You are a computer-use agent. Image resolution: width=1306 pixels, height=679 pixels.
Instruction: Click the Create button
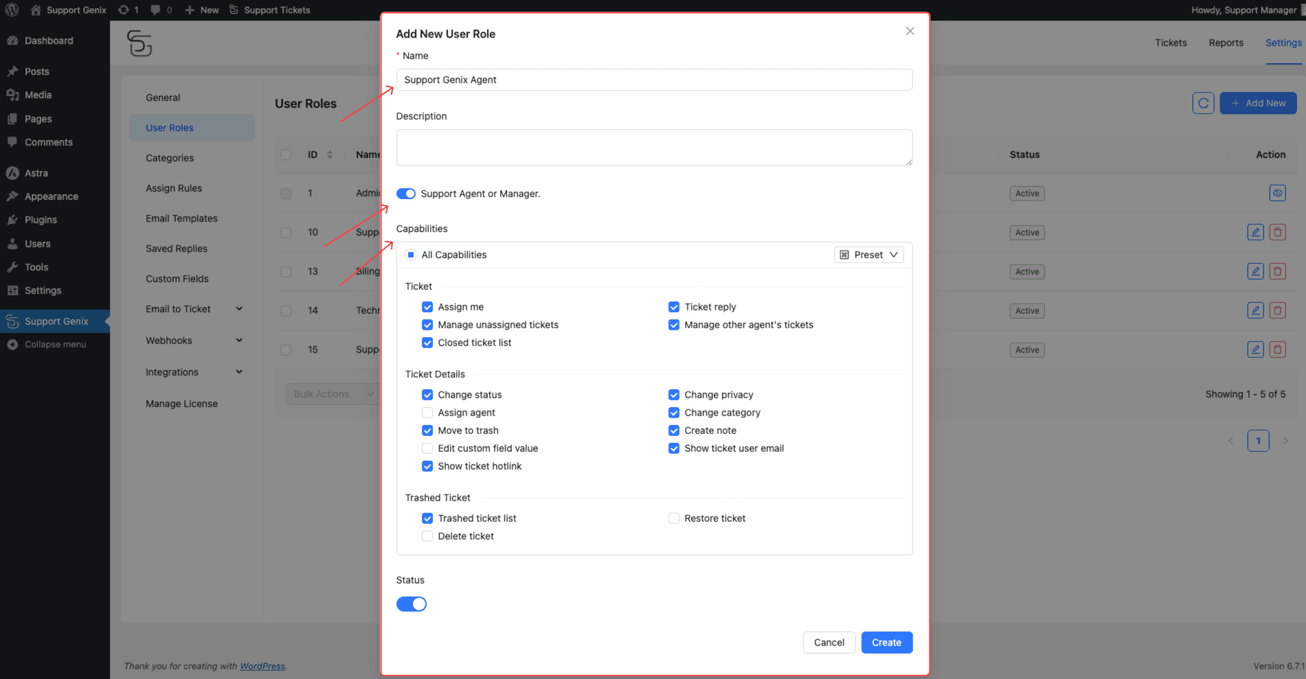886,643
